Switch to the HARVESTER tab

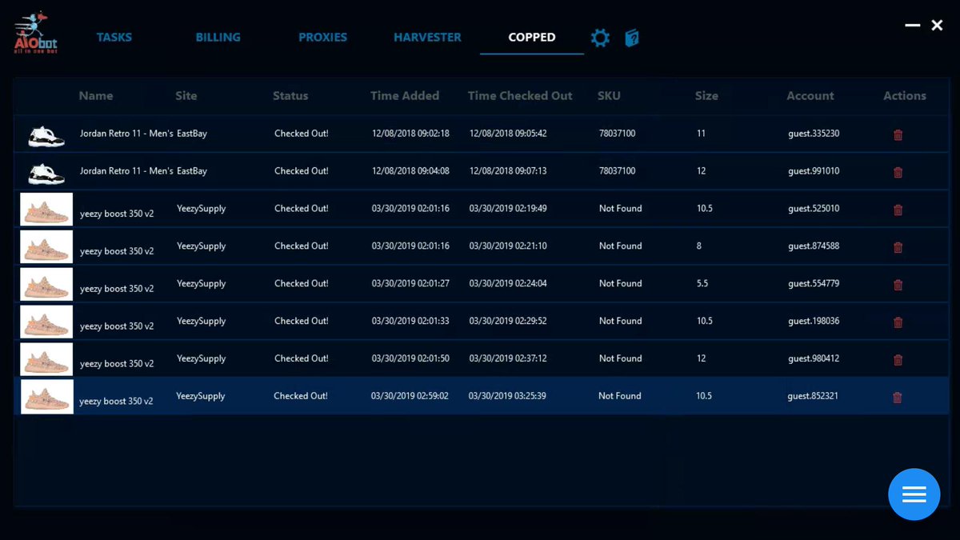(x=427, y=37)
